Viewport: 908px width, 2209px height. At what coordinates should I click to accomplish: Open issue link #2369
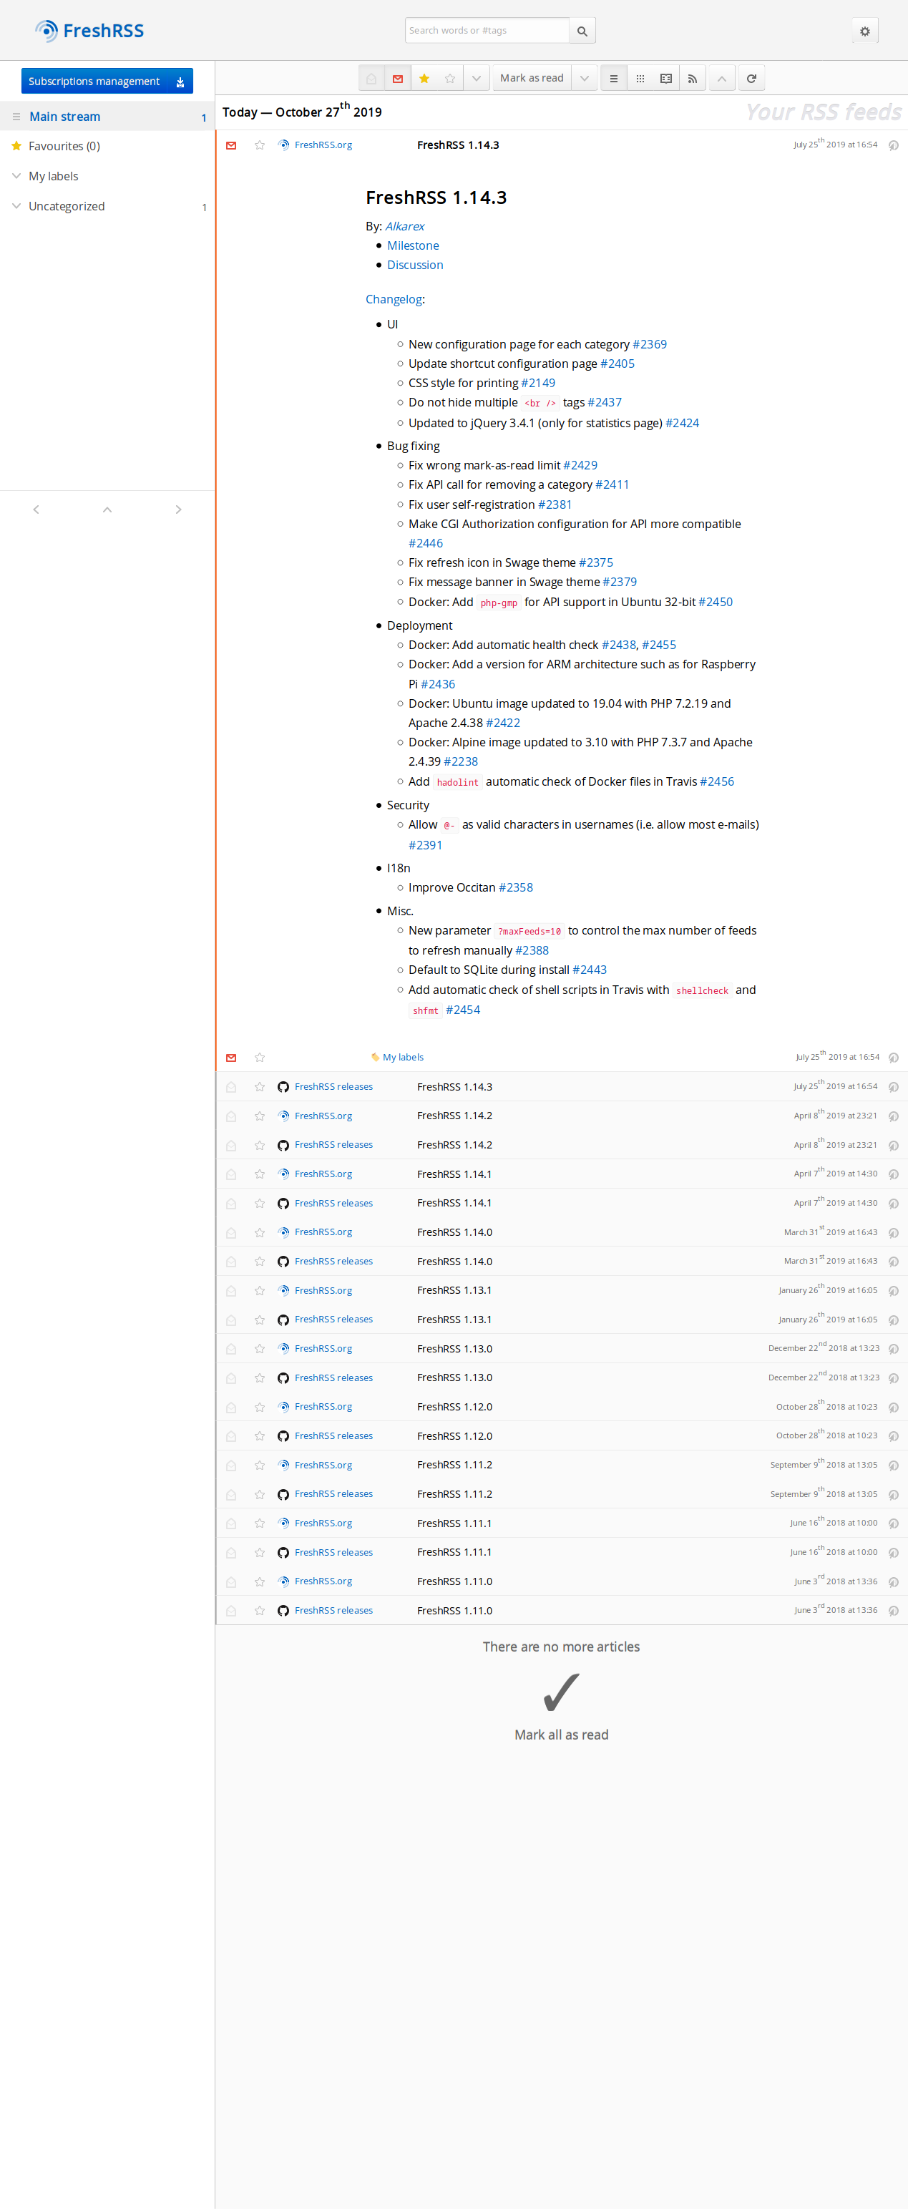tap(650, 344)
